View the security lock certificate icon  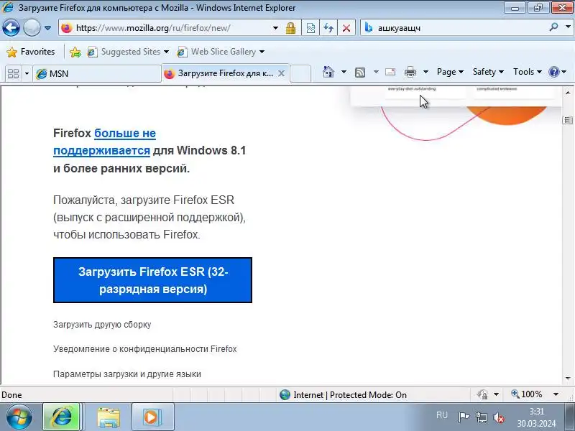[291, 28]
